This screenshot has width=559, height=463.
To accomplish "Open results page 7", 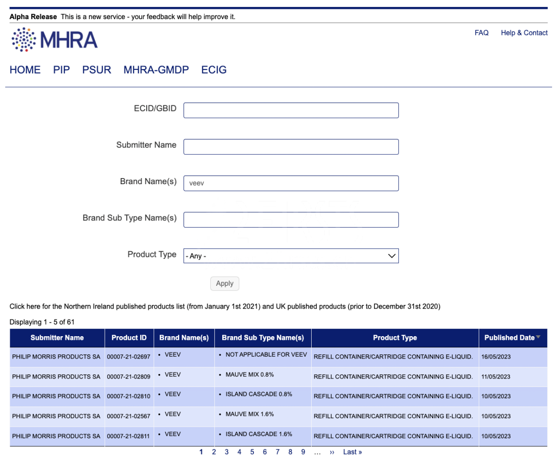I will click(x=277, y=452).
